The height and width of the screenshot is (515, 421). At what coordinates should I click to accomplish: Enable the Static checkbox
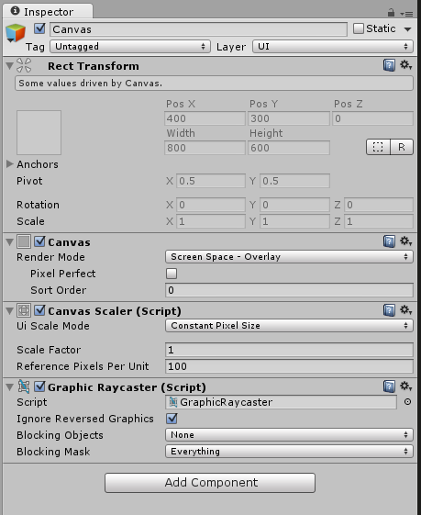(359, 28)
